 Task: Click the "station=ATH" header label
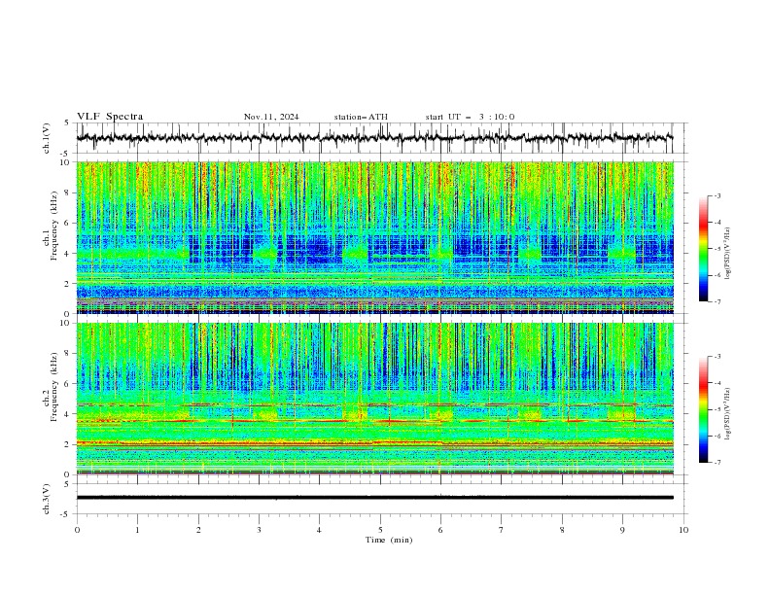[361, 117]
